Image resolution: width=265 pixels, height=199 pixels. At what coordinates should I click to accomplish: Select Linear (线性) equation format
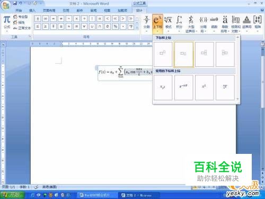point(19,22)
